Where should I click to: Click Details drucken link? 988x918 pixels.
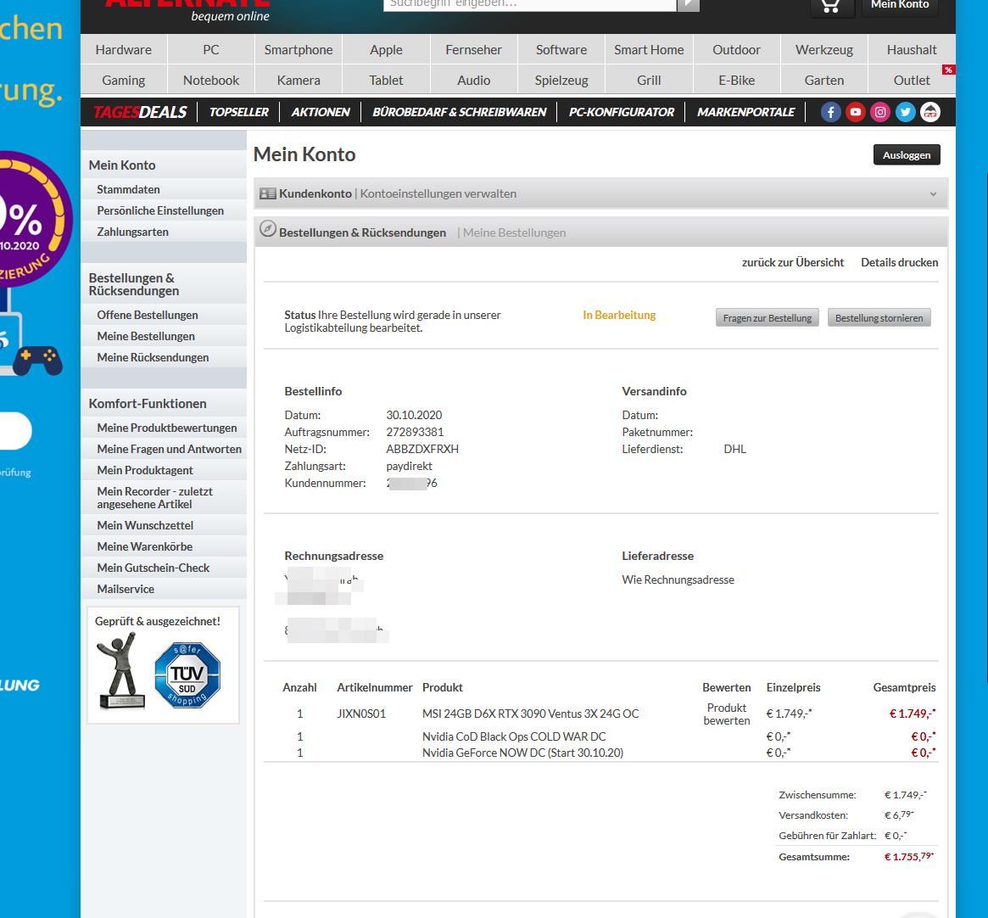coord(899,262)
